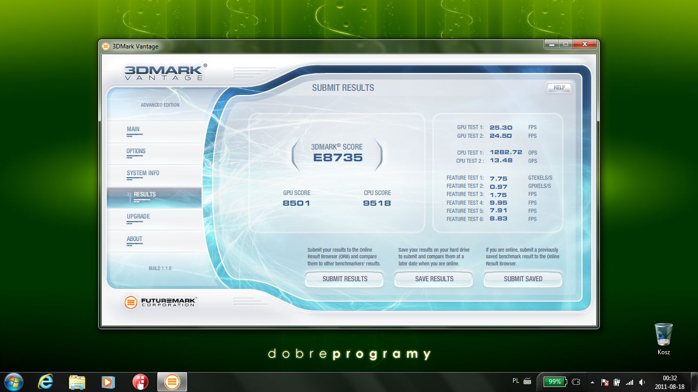The image size is (698, 392).
Task: Click GPU Test 1 value 25.30
Action: tap(501, 128)
